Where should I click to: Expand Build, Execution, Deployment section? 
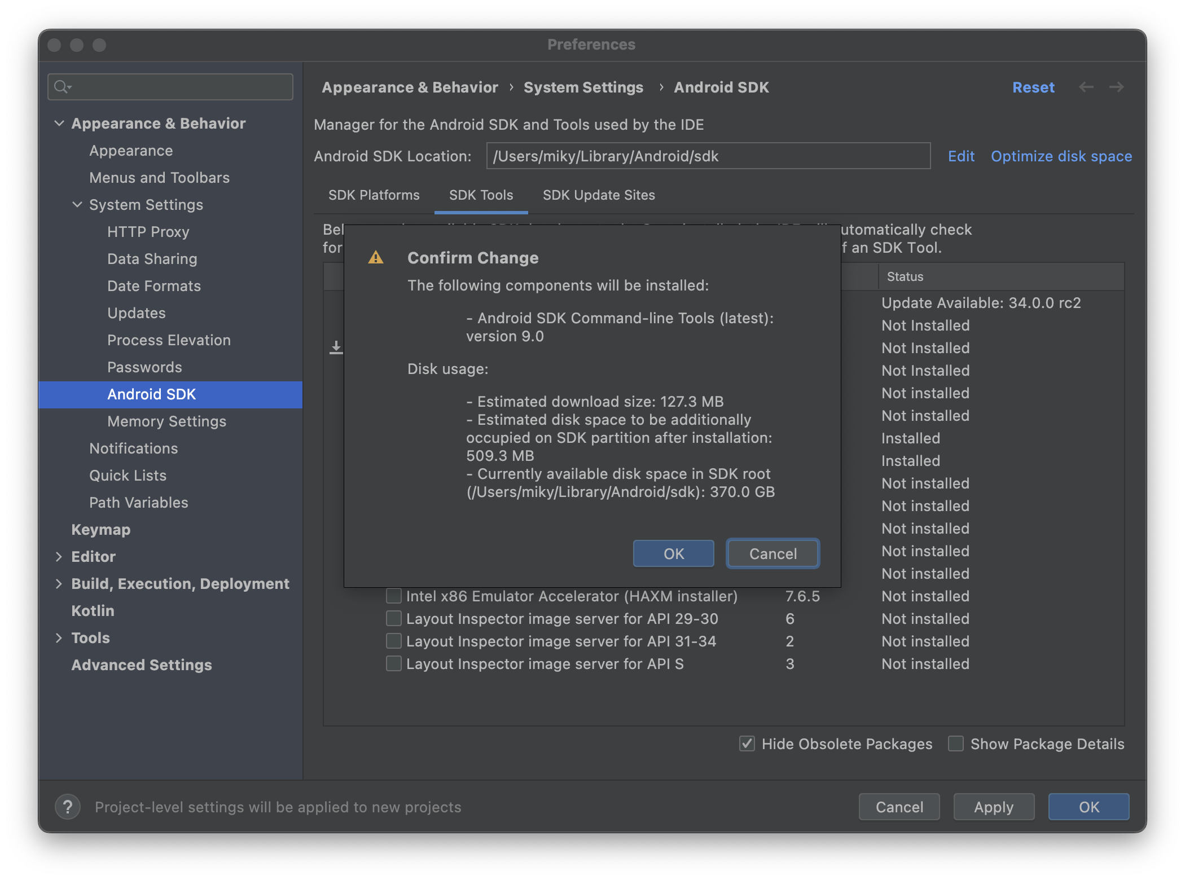[x=59, y=583]
